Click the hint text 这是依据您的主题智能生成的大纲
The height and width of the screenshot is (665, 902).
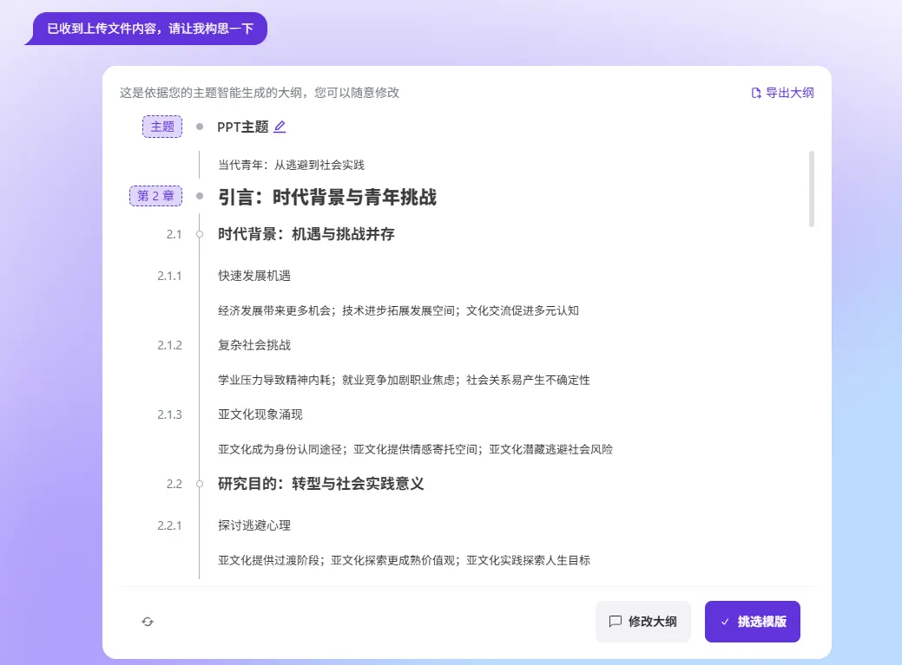260,93
